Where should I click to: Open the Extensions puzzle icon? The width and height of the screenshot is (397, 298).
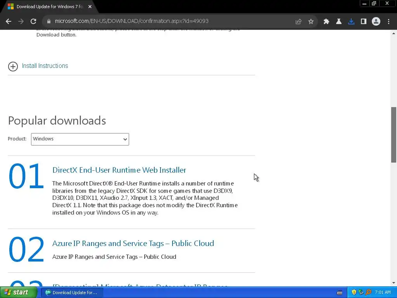[x=326, y=22]
